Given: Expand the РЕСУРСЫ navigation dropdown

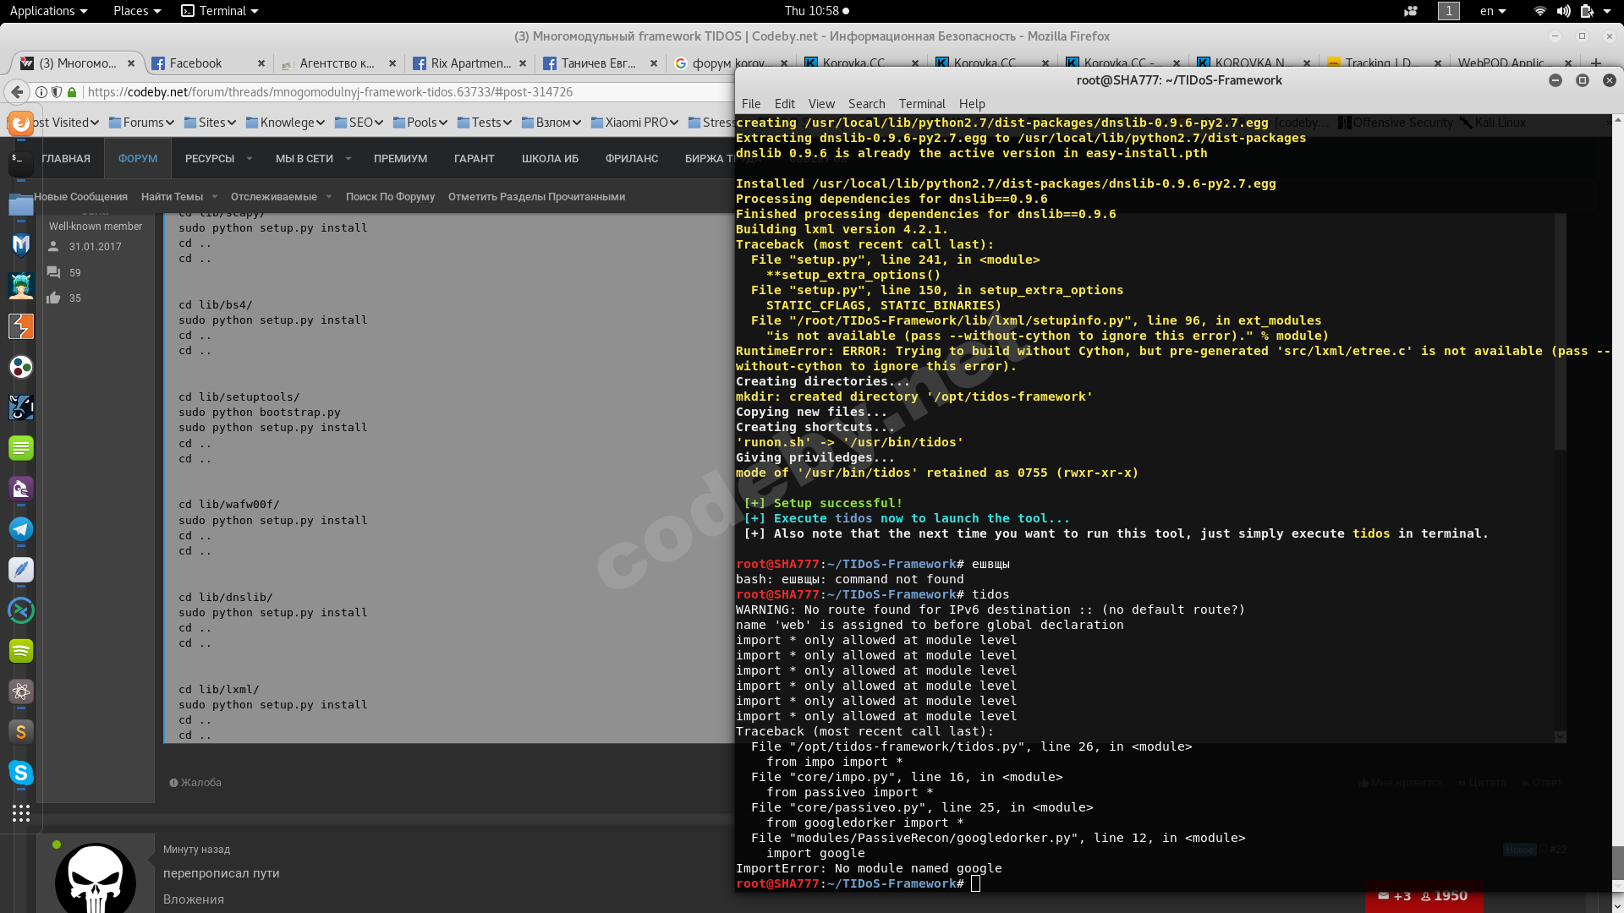Looking at the screenshot, I should (249, 159).
